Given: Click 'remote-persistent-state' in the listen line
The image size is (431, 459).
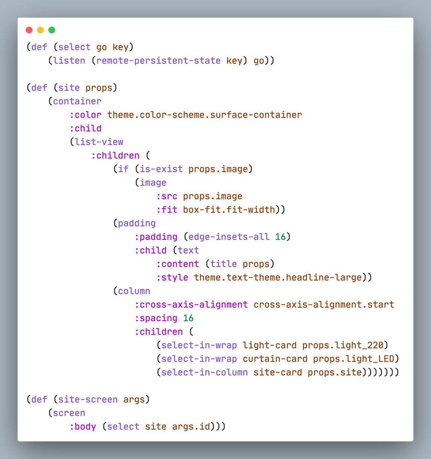Looking at the screenshot, I should pyautogui.click(x=159, y=60).
